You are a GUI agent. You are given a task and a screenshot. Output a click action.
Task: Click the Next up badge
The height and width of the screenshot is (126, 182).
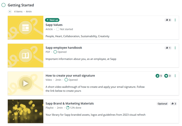52,20
